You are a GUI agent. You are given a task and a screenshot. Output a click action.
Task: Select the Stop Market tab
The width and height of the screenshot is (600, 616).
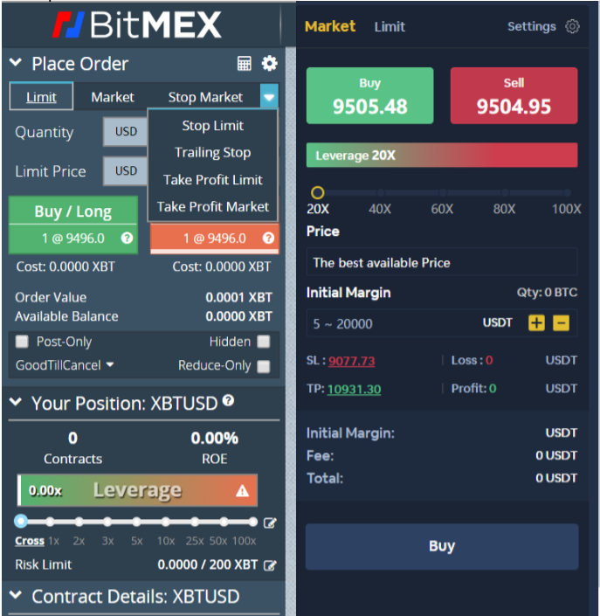click(205, 97)
